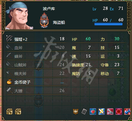Select the crossed golden swords skill icon
The width and height of the screenshot is (132, 121).
point(102,112)
